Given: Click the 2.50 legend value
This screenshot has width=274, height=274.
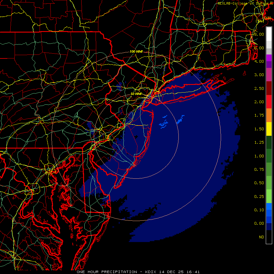Looking at the screenshot, I should click(x=259, y=88).
